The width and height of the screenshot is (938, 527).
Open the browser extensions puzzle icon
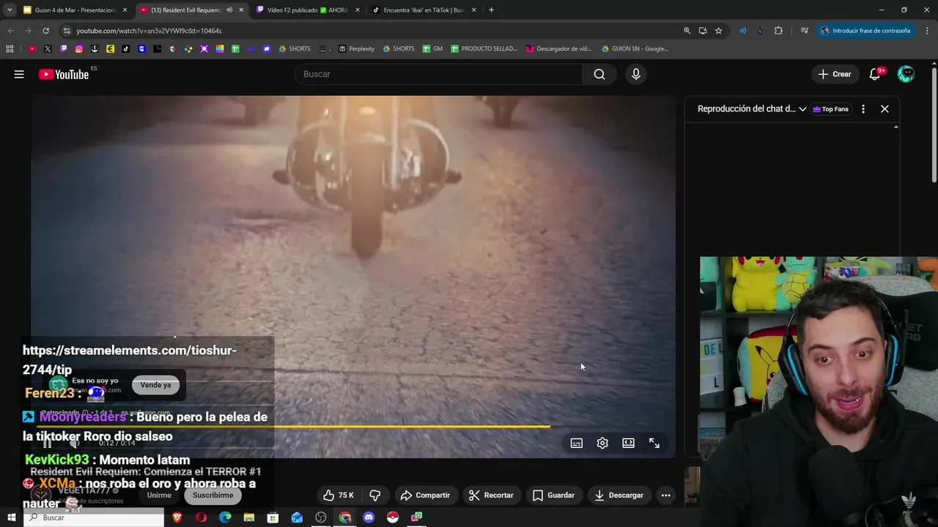[x=778, y=31]
